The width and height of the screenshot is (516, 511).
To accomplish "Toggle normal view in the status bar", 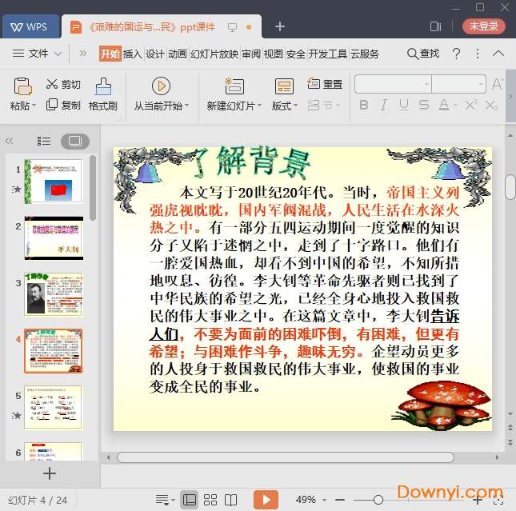I will click(x=189, y=500).
